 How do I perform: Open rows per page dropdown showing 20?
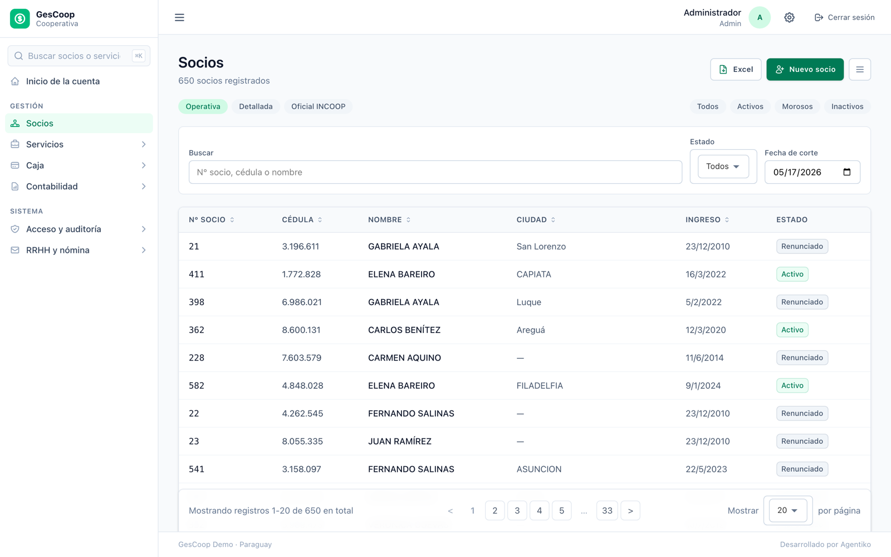[x=787, y=510]
